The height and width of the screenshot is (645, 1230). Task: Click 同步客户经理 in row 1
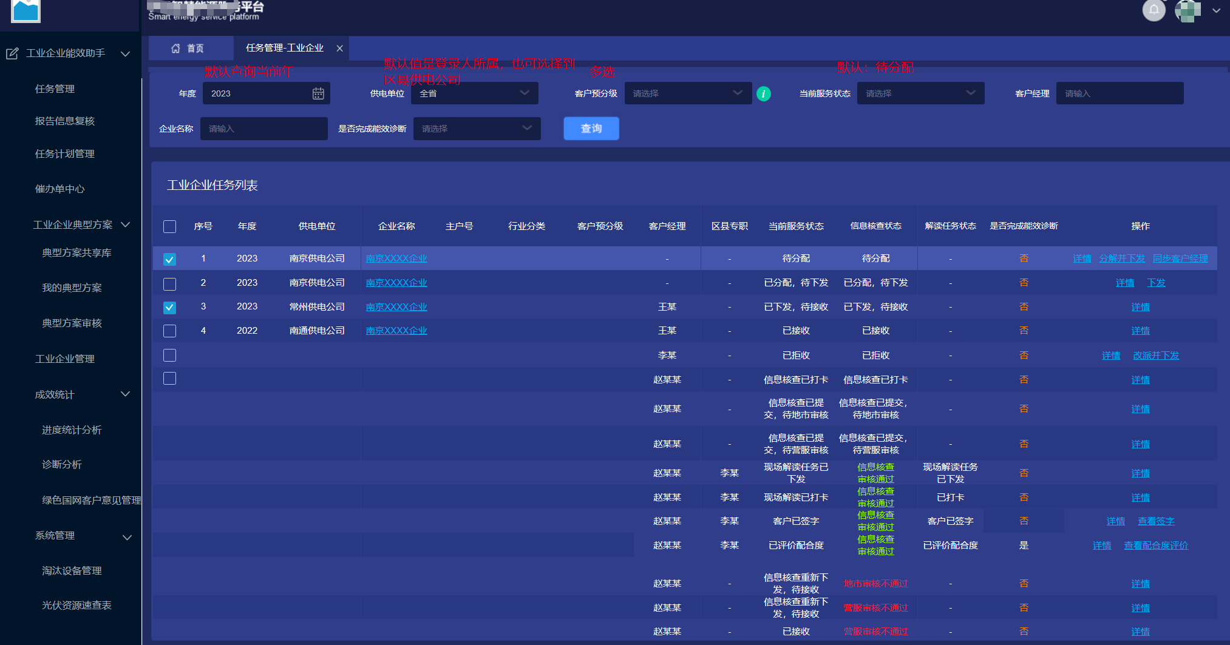coord(1180,258)
